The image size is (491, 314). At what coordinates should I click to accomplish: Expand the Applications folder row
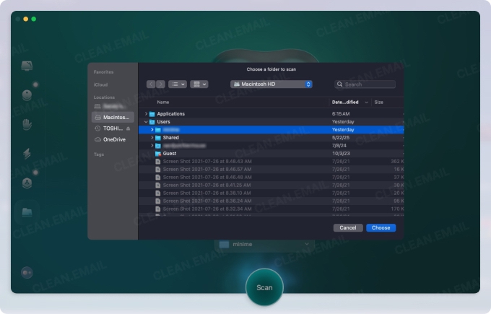146,113
